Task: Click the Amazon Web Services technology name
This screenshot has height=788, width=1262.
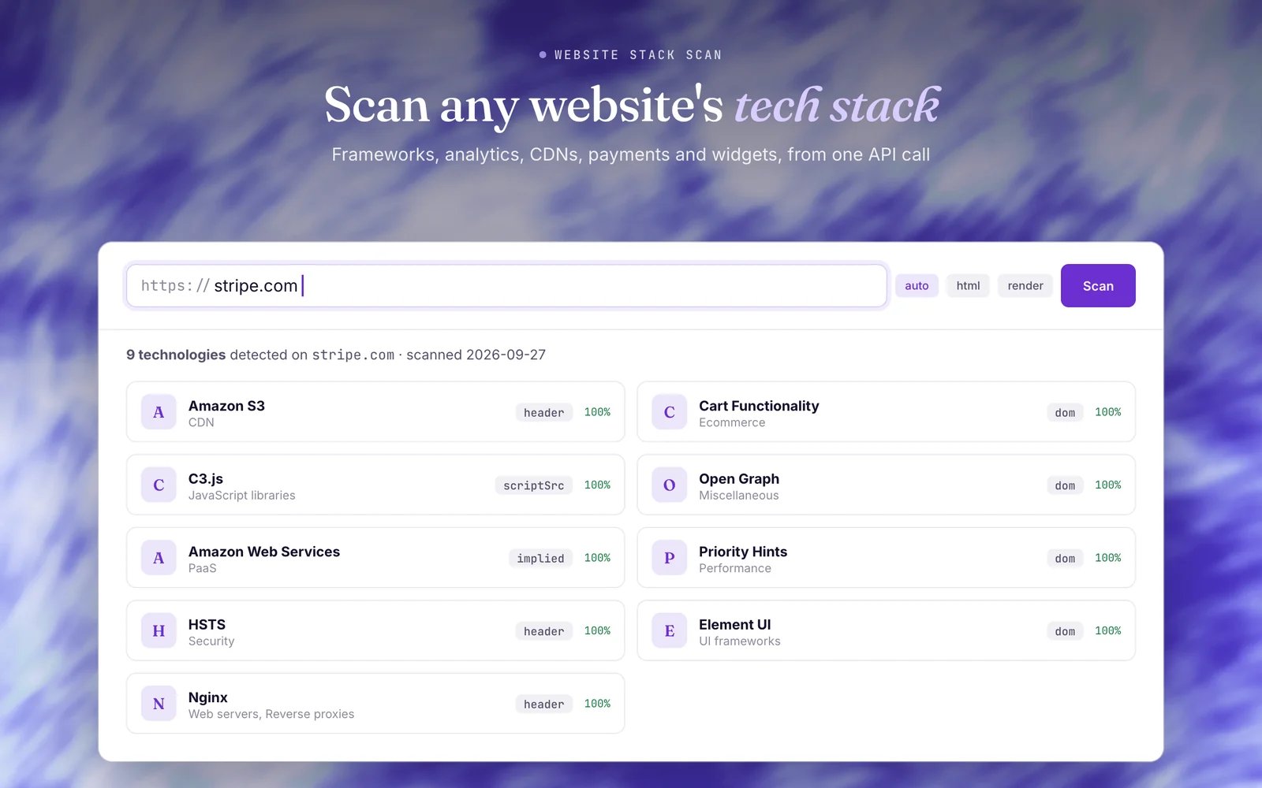Action: click(x=264, y=552)
